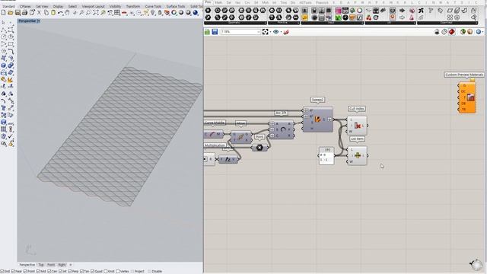Click the Sweep2 component icon on canvas

(317, 119)
